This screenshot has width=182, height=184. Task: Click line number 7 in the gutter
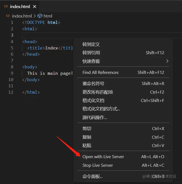click(12, 60)
